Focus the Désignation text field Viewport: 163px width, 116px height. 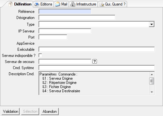click(77, 18)
